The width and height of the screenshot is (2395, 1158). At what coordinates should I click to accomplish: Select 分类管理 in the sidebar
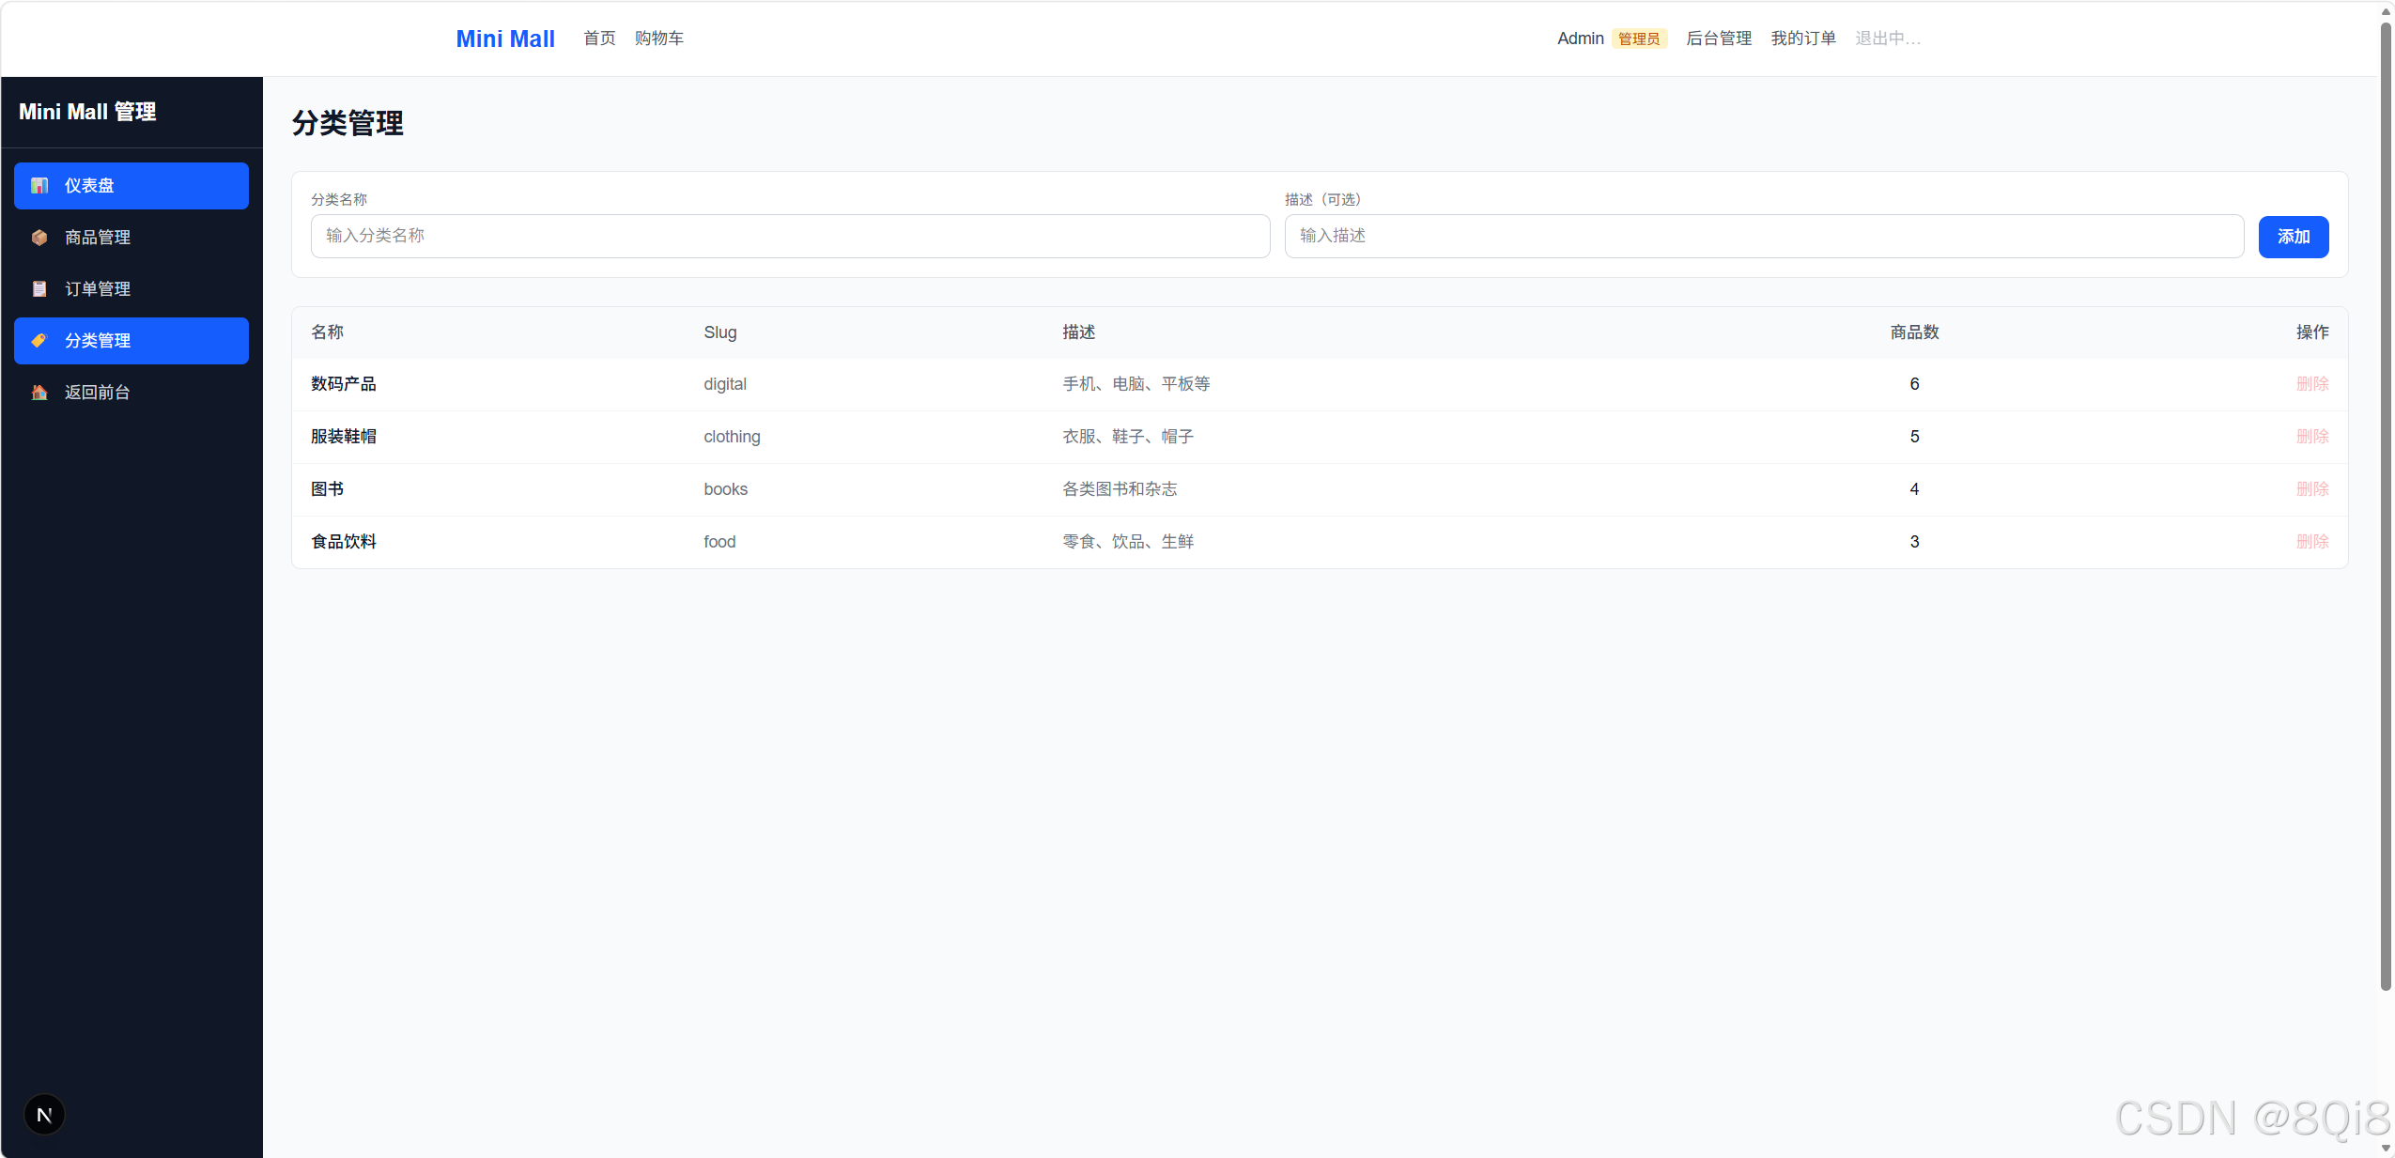(131, 341)
